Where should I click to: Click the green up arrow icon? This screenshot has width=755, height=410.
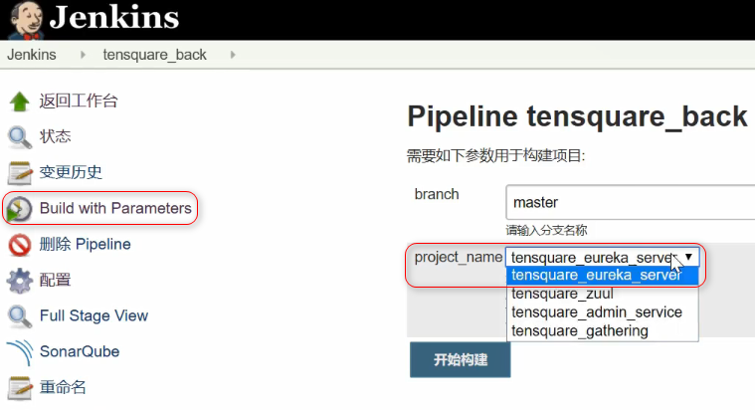(x=20, y=102)
